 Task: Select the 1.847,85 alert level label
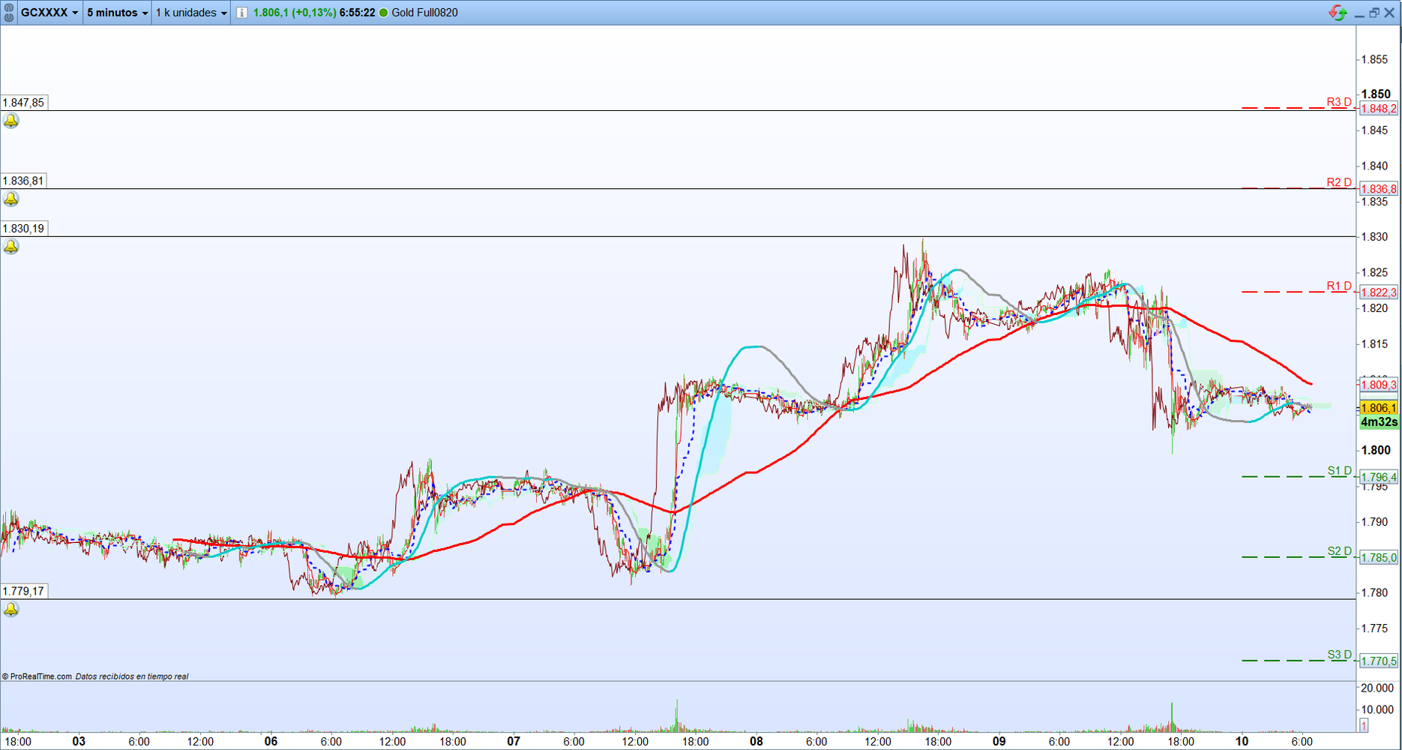(x=24, y=103)
